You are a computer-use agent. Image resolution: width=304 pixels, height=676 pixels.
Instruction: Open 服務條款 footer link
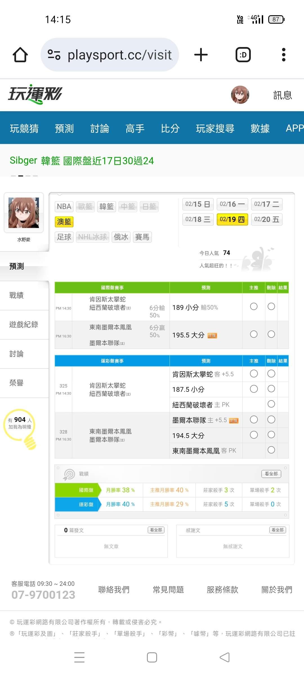tap(222, 590)
